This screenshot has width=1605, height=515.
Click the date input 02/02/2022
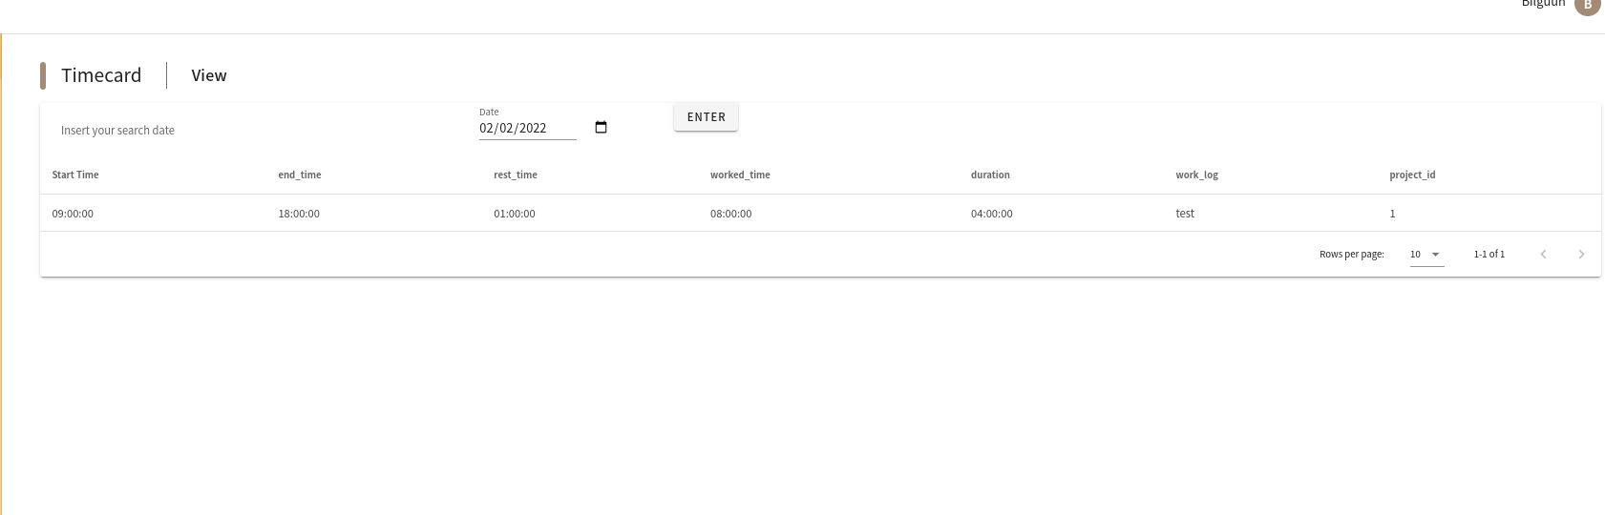[x=528, y=128]
